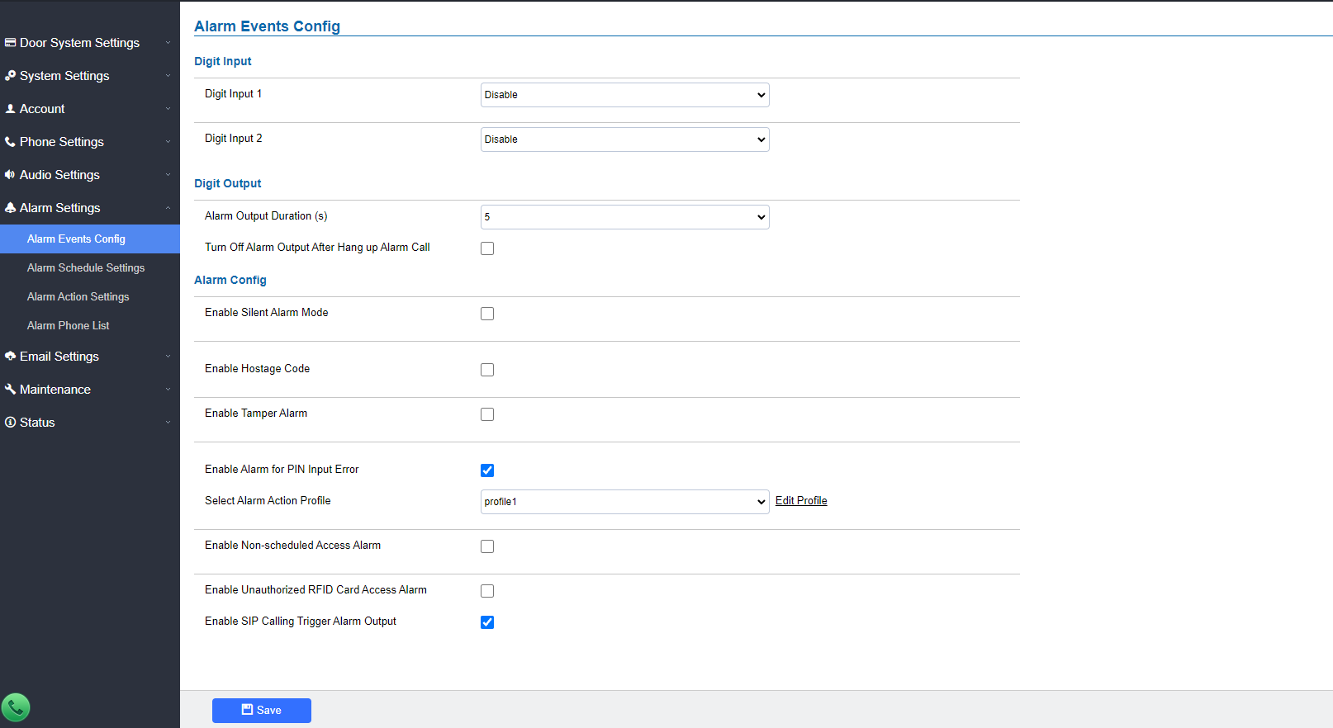Click the green phone call icon
1333x728 pixels.
tap(16, 707)
